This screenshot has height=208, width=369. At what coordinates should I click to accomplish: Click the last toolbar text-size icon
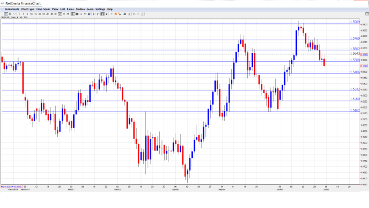pyautogui.click(x=142, y=14)
